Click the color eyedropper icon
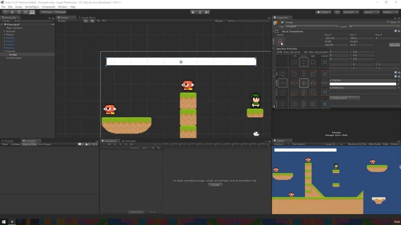Image resolution: width=401 pixels, height=225 pixels. coord(399,84)
